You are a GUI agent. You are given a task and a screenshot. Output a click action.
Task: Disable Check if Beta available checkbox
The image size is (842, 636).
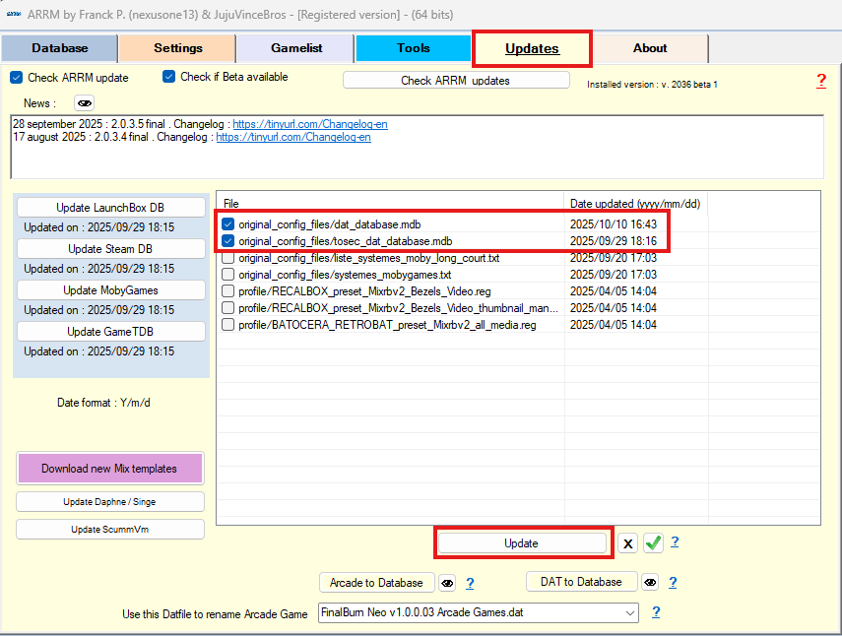[x=169, y=78]
